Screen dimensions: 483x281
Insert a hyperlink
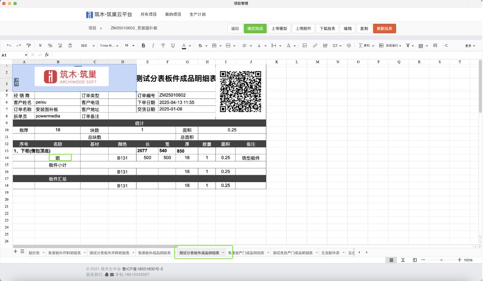[315, 45]
